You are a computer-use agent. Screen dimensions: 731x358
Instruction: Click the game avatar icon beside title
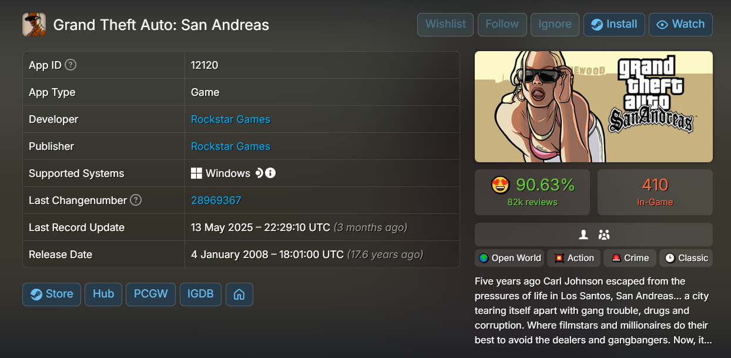pos(34,25)
